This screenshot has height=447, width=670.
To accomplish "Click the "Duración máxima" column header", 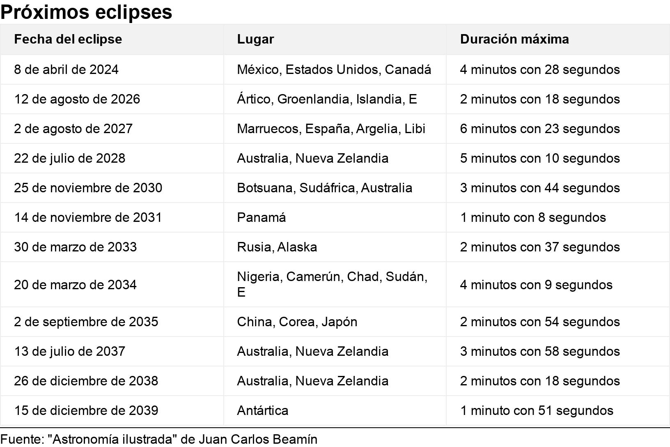I will click(514, 39).
